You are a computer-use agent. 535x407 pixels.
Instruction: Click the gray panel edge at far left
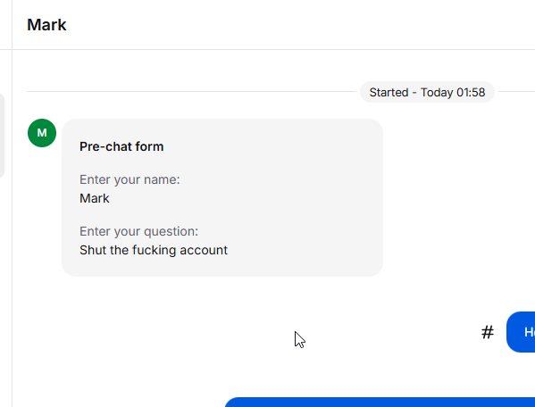2,136
